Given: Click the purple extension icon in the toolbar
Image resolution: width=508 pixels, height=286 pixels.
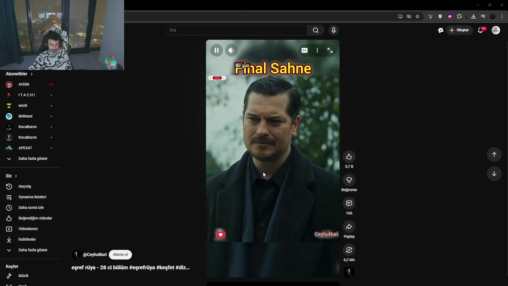Looking at the screenshot, I should click(450, 16).
